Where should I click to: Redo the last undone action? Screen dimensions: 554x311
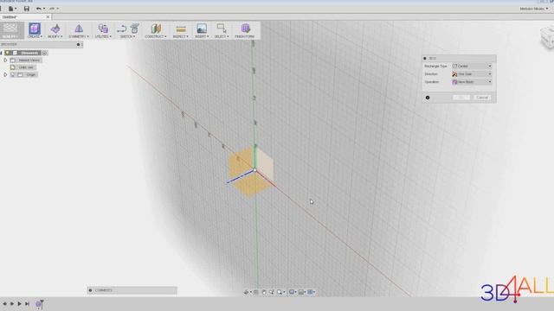pos(52,9)
